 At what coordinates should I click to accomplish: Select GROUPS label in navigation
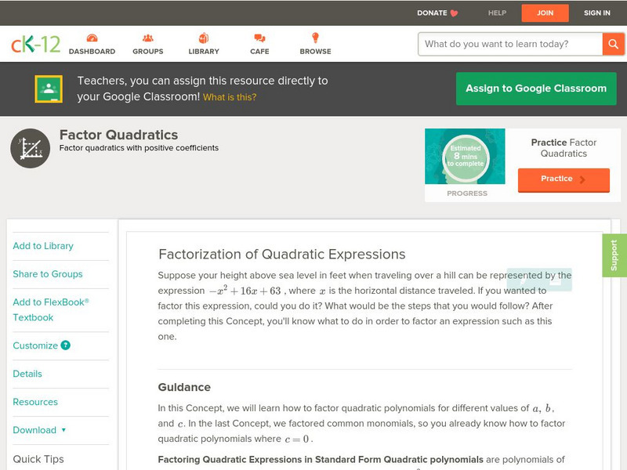[148, 51]
